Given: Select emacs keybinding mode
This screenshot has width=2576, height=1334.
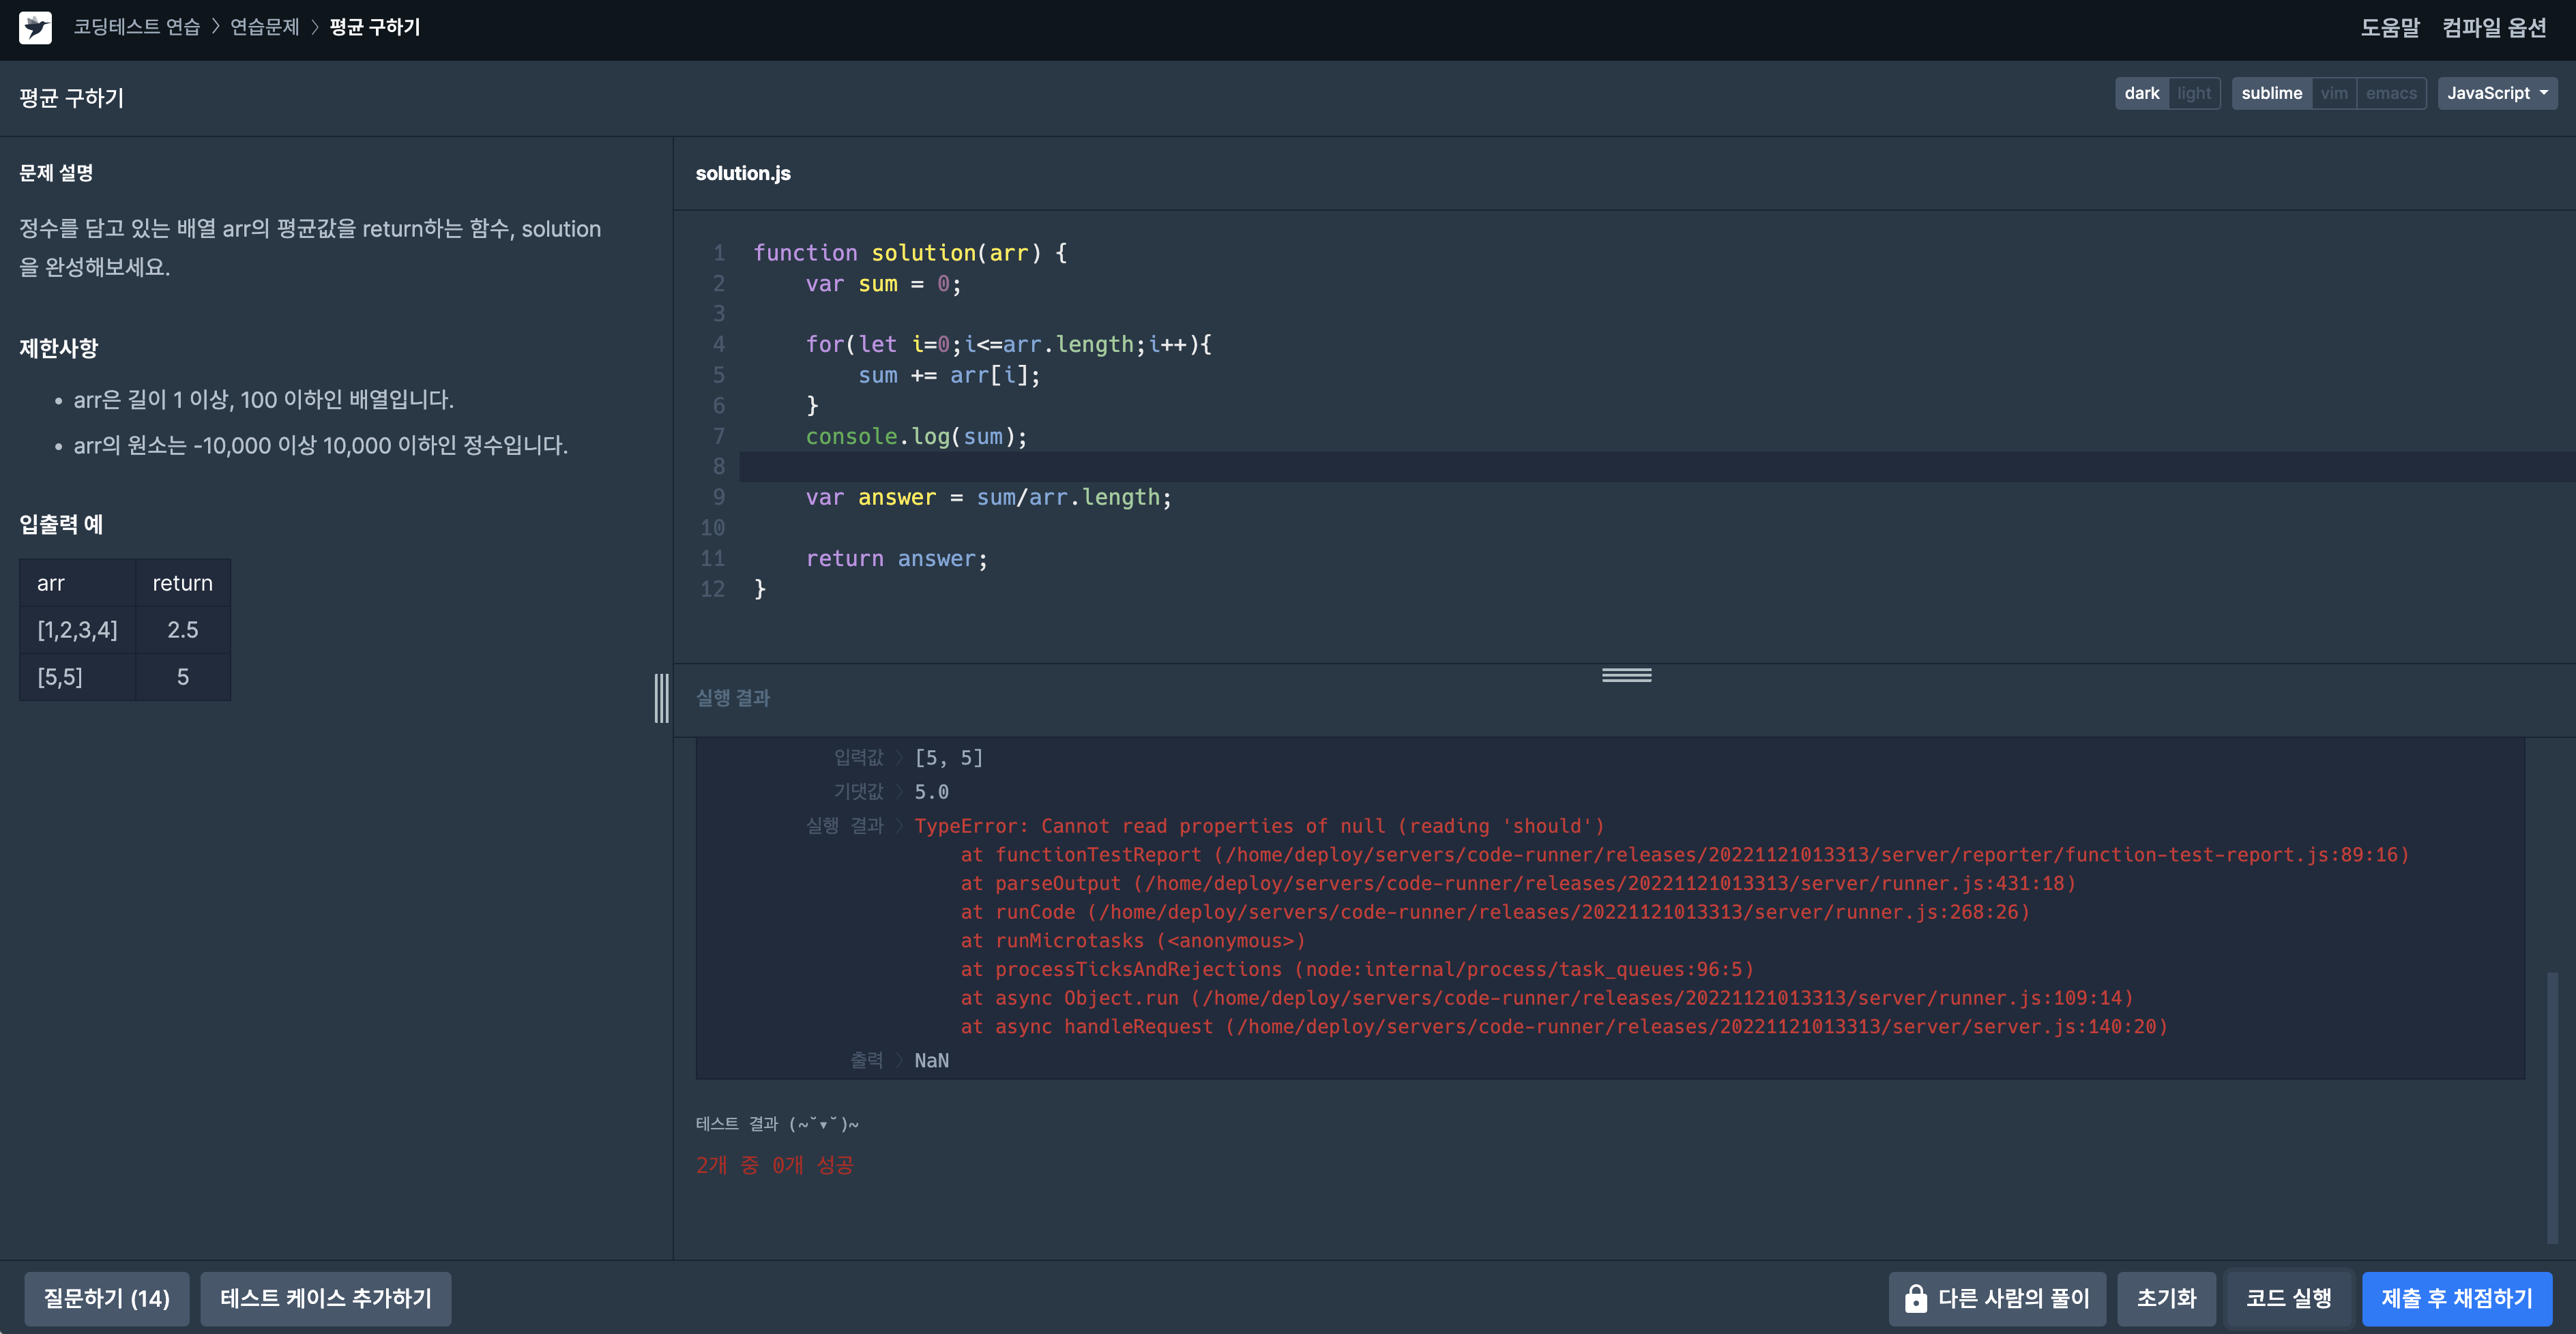Looking at the screenshot, I should 2391,93.
